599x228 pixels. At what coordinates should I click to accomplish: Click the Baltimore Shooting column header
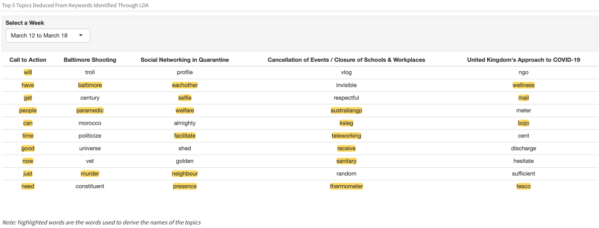pyautogui.click(x=90, y=60)
